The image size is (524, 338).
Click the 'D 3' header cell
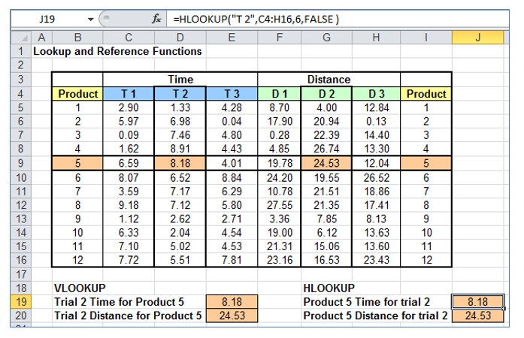pos(377,94)
